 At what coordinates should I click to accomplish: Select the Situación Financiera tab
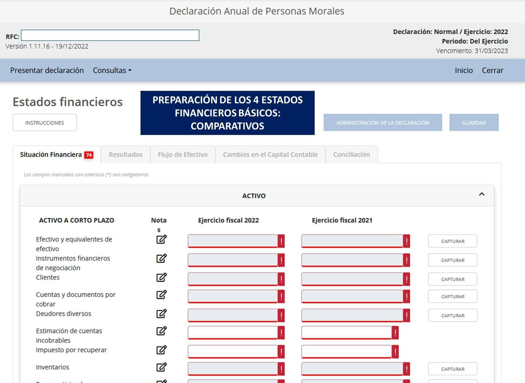click(x=57, y=154)
